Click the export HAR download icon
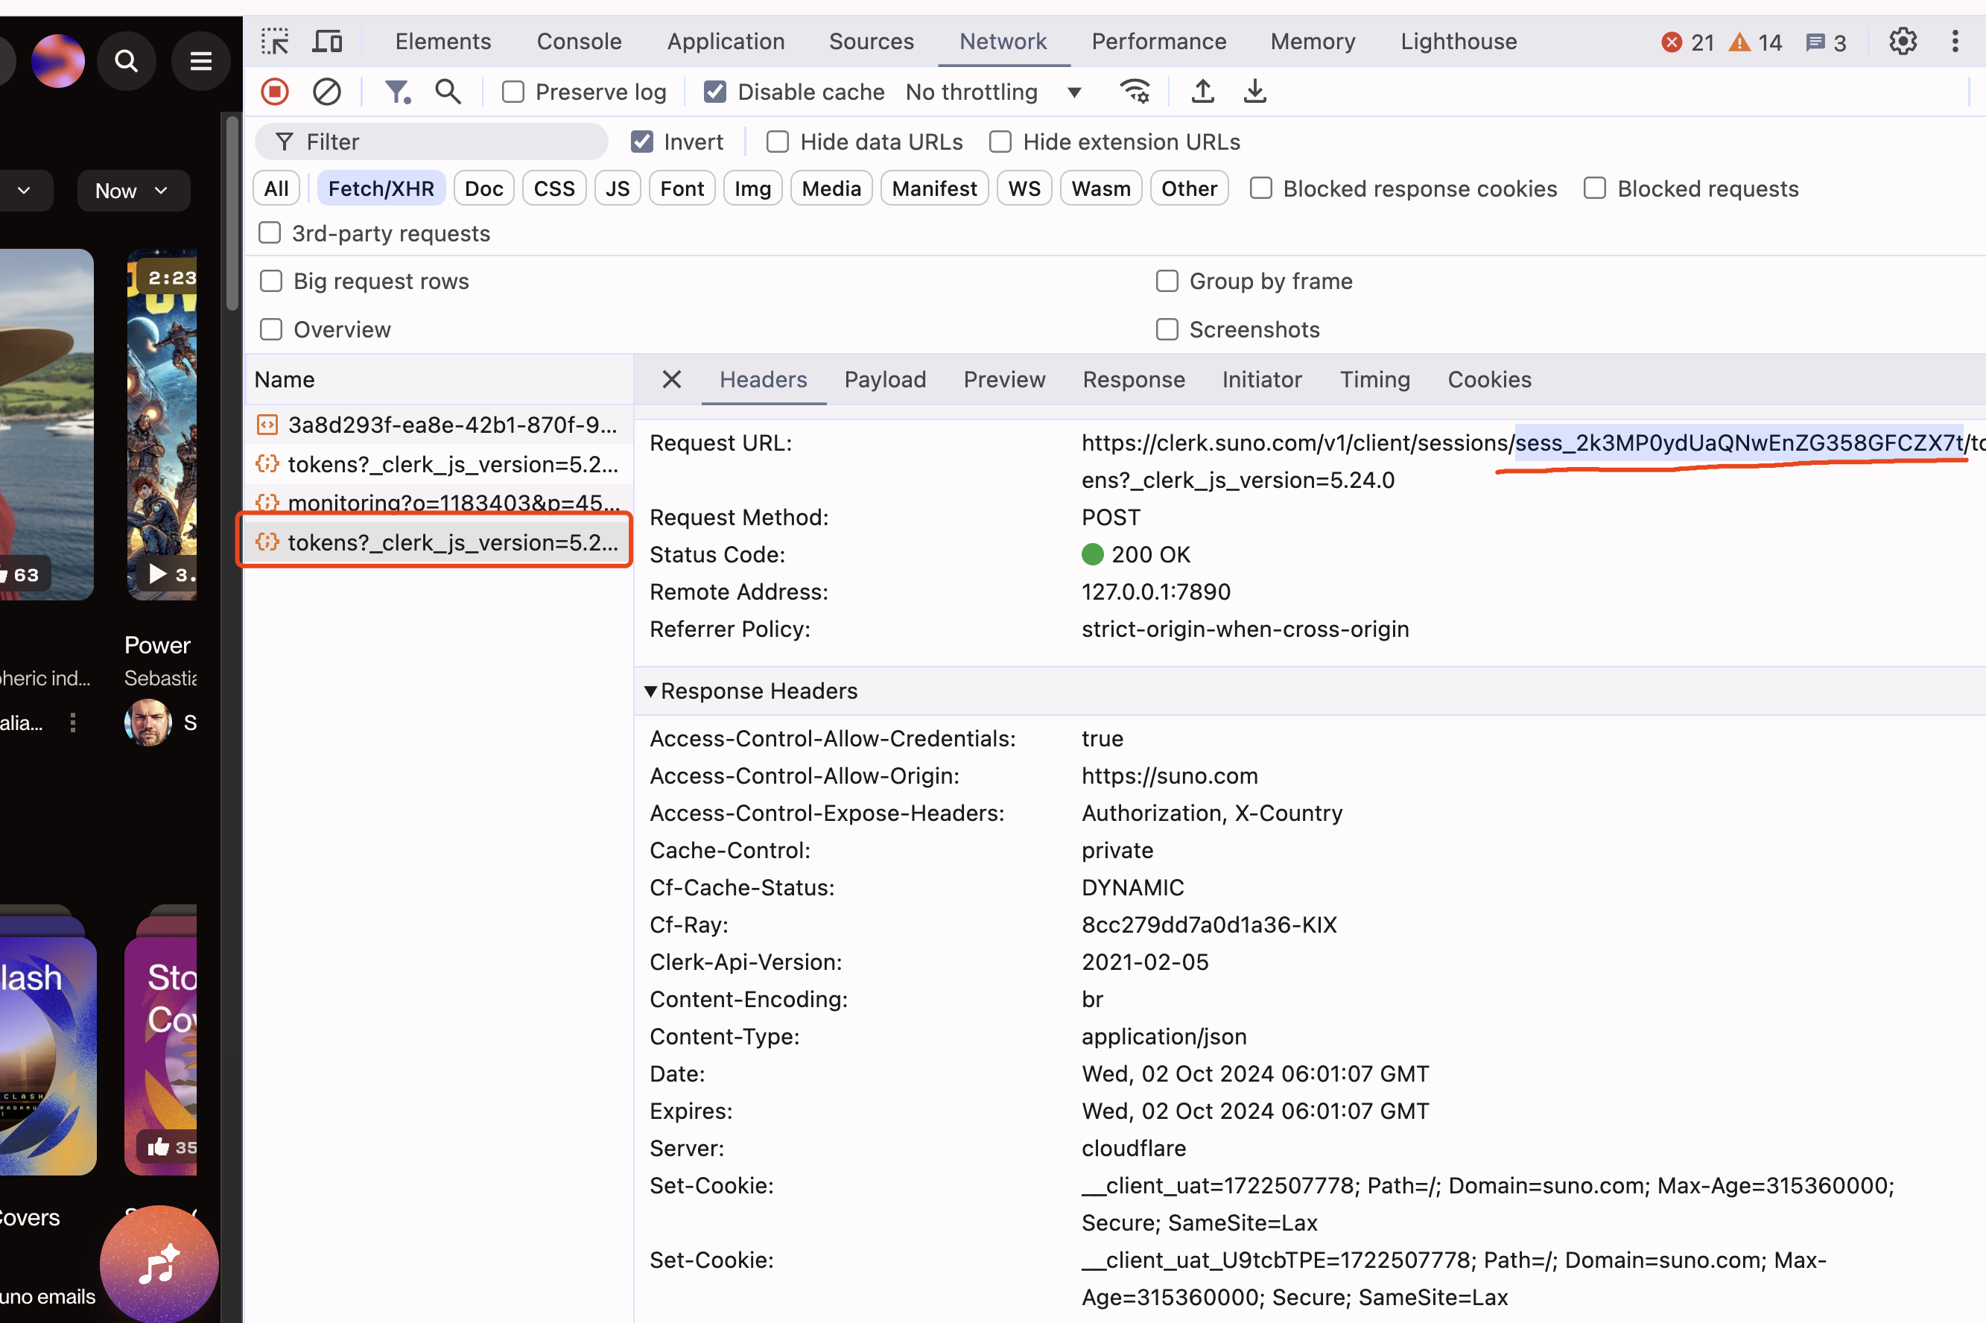 pyautogui.click(x=1254, y=91)
